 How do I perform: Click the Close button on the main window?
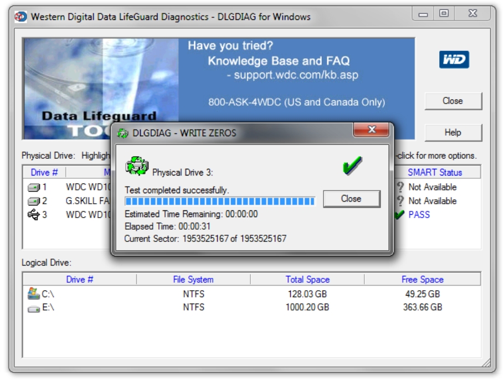453,101
